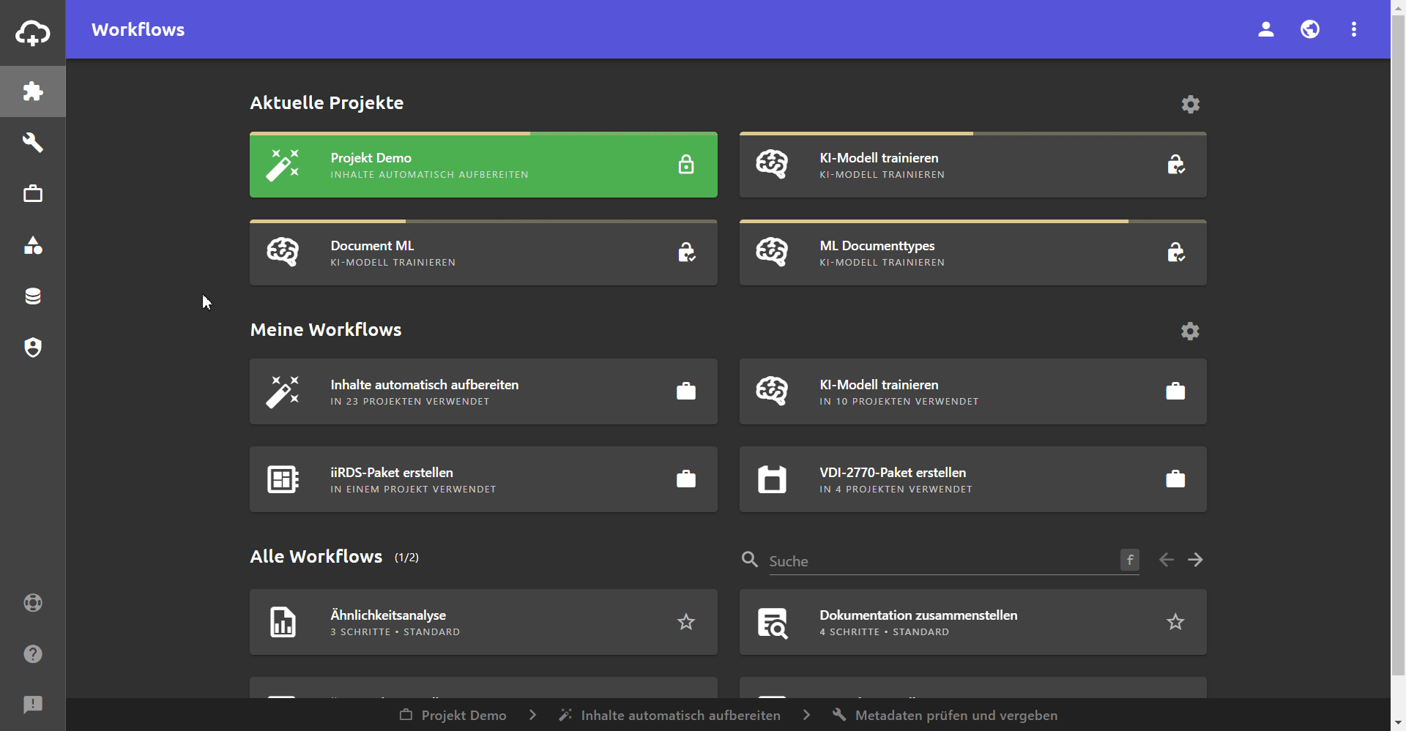The width and height of the screenshot is (1406, 731).
Task: Click brain icon on ML Documenttypes card
Action: pyautogui.click(x=772, y=252)
